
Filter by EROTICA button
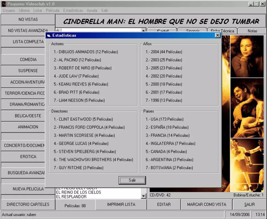coord(23,157)
